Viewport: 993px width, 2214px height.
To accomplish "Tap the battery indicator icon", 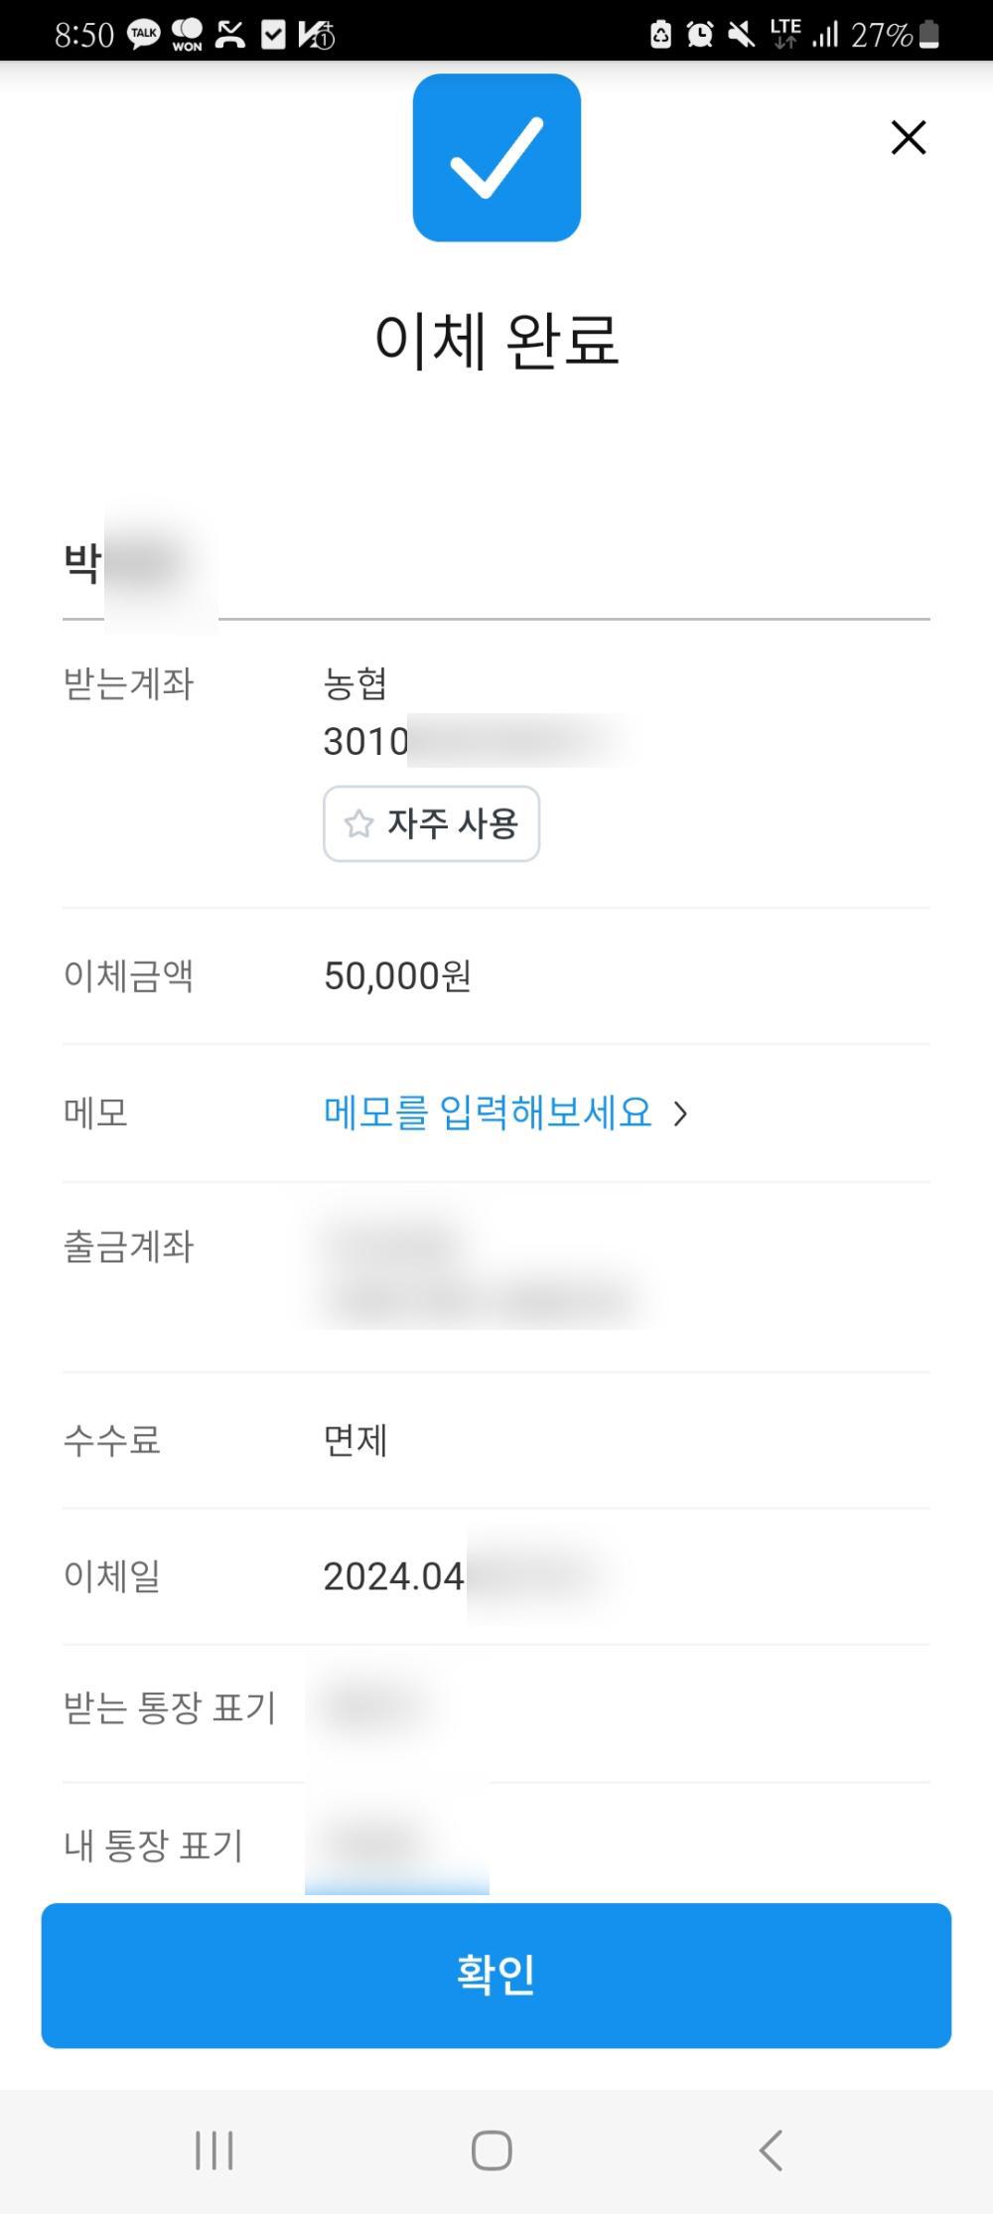I will click(929, 35).
